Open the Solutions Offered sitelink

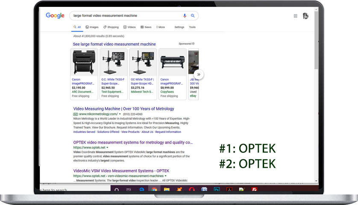(x=108, y=132)
